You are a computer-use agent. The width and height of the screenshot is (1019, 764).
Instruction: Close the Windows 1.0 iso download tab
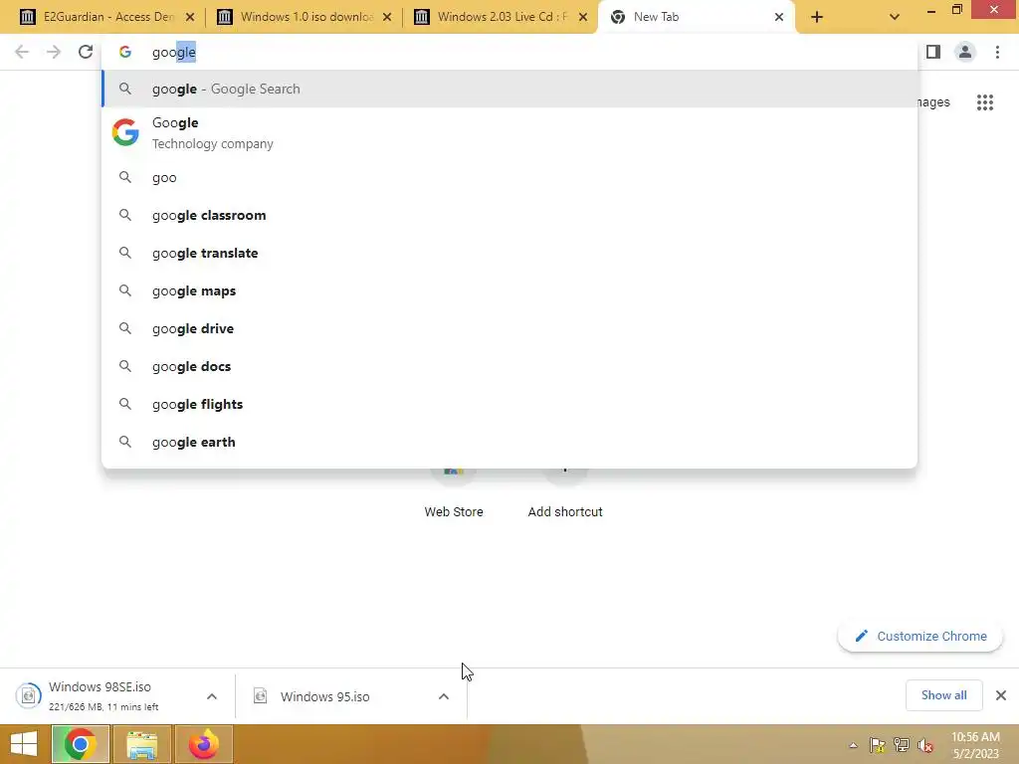tap(387, 17)
